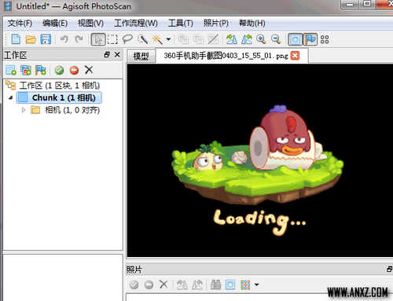This screenshot has width=393, height=301.
Task: Expand the 相机 (1, 0 对齐) folder
Action: click(24, 110)
